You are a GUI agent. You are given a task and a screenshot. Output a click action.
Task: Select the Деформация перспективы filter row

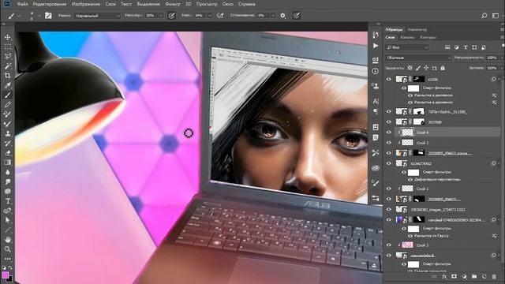[437, 179]
